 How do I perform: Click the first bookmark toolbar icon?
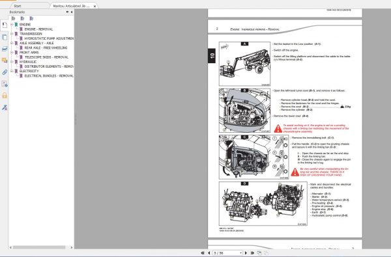click(x=13, y=18)
